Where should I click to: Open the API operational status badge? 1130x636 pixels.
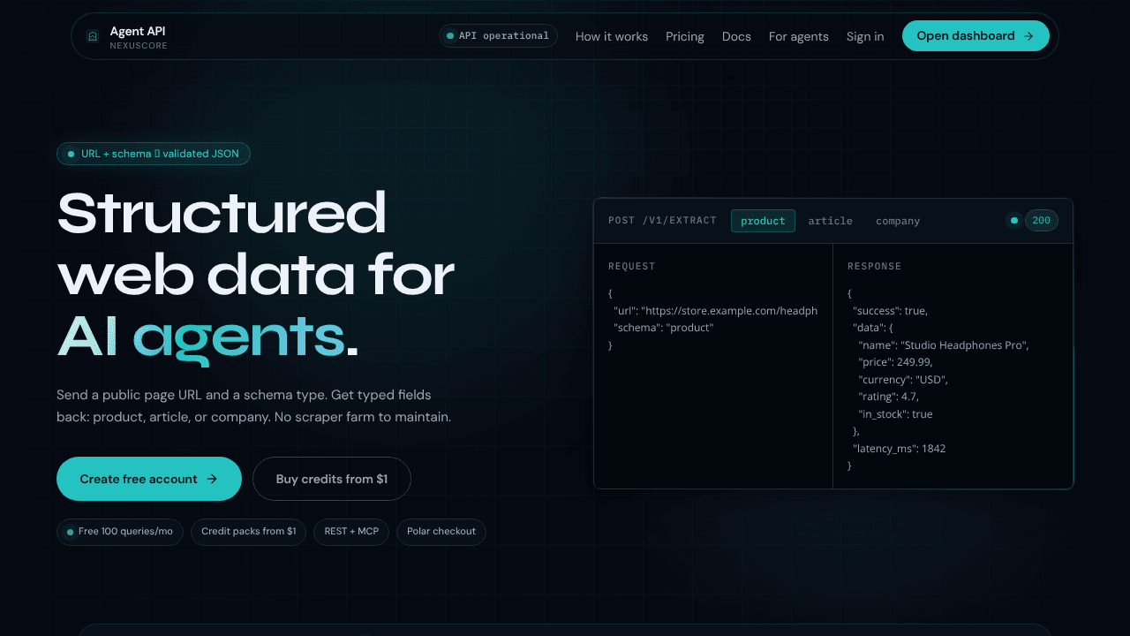tap(498, 35)
